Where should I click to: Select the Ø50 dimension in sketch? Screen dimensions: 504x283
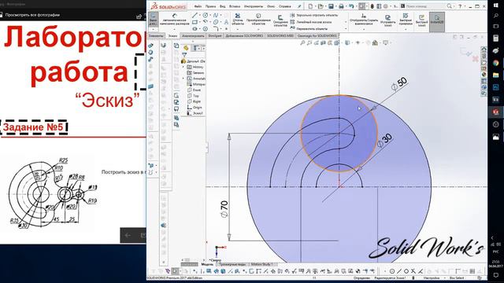pyautogui.click(x=399, y=84)
